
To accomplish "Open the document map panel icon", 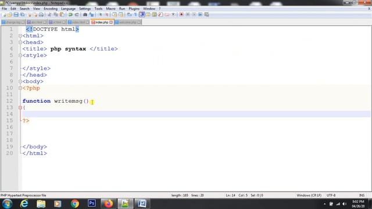I will [x=154, y=15].
